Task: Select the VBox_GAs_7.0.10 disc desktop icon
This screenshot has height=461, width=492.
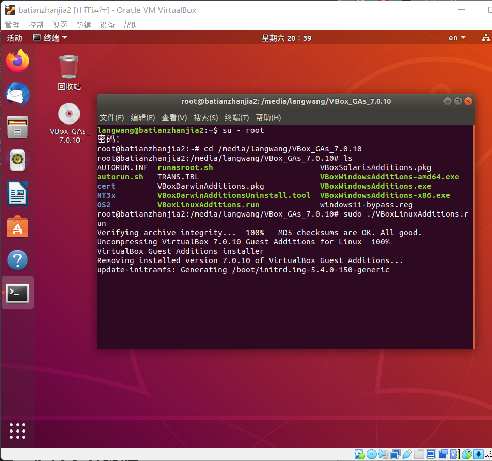Action: [x=69, y=124]
